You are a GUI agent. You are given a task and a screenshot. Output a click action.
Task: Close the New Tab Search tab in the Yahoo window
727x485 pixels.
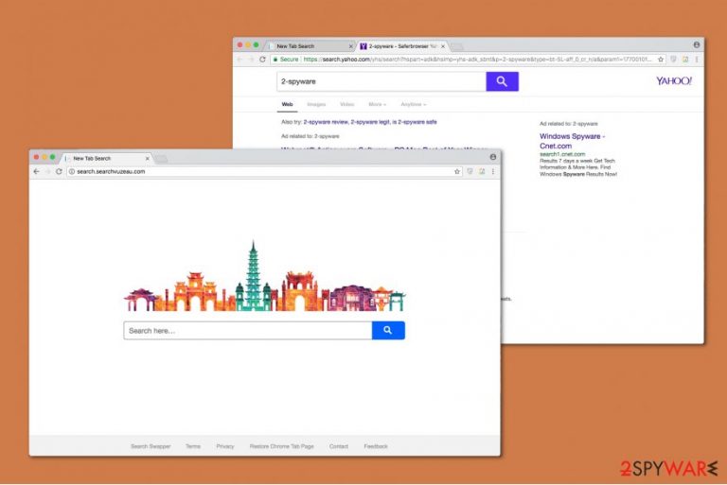(x=350, y=46)
